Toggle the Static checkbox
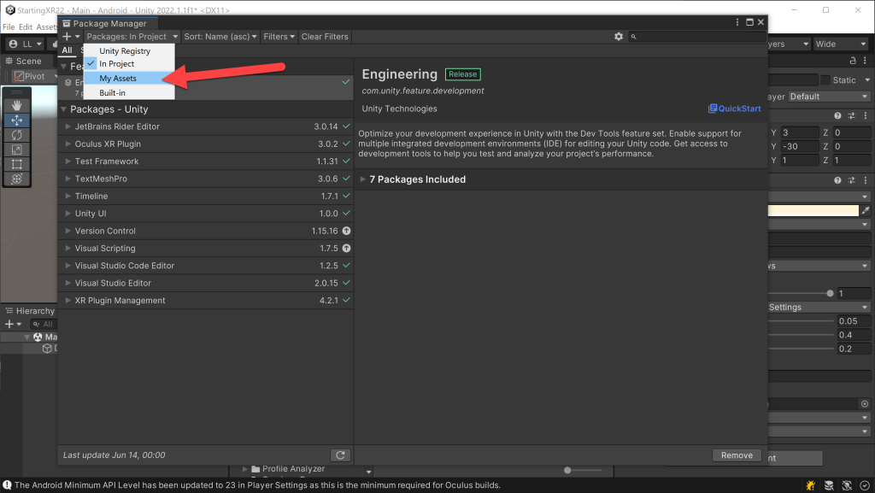The width and height of the screenshot is (875, 493). [x=825, y=80]
